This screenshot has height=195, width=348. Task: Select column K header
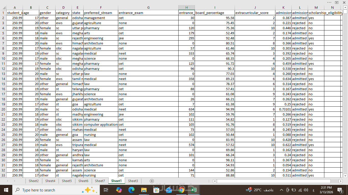tap(284, 8)
